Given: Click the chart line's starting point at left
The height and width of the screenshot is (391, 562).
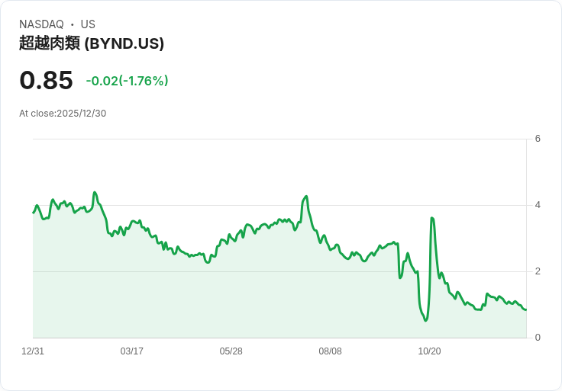Looking at the screenshot, I should tap(34, 213).
